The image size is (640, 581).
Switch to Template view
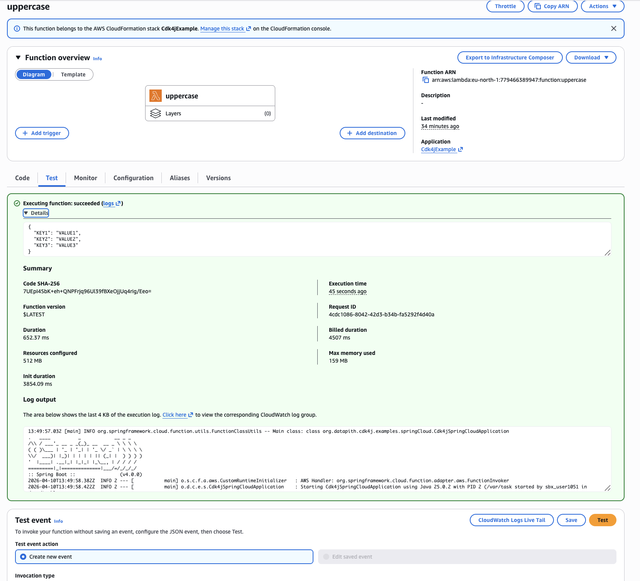73,74
